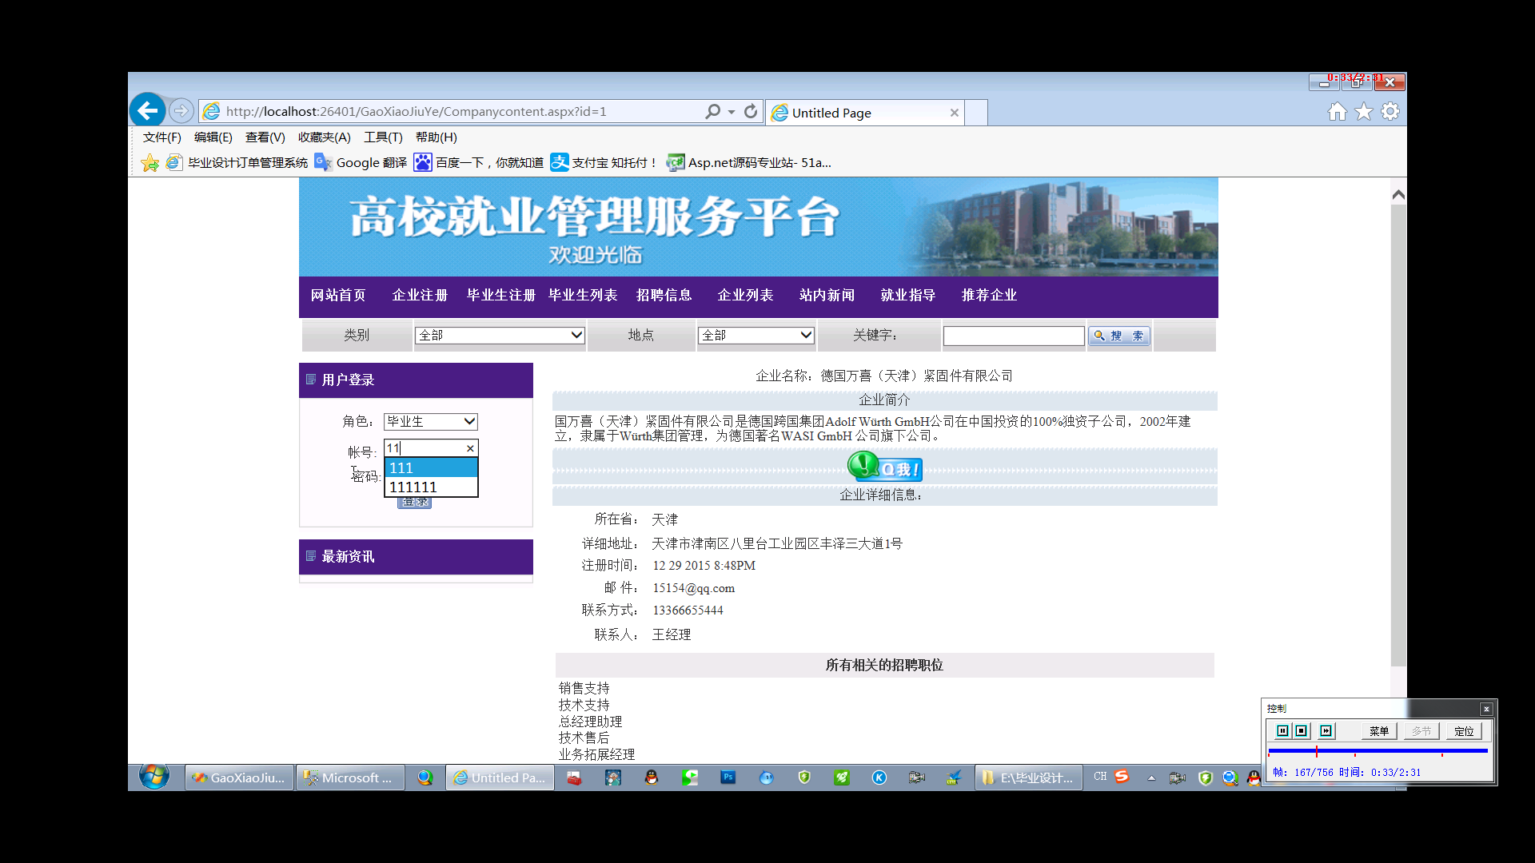Refresh the page with the reload icon
Screen dimensions: 1535x863
(x=751, y=112)
